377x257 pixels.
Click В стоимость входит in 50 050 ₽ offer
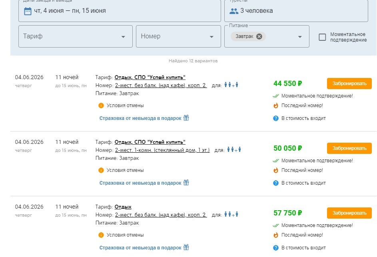[x=303, y=183]
